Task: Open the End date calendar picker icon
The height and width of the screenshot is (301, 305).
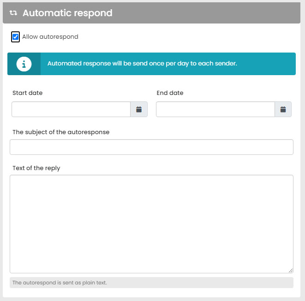Action: (x=283, y=109)
